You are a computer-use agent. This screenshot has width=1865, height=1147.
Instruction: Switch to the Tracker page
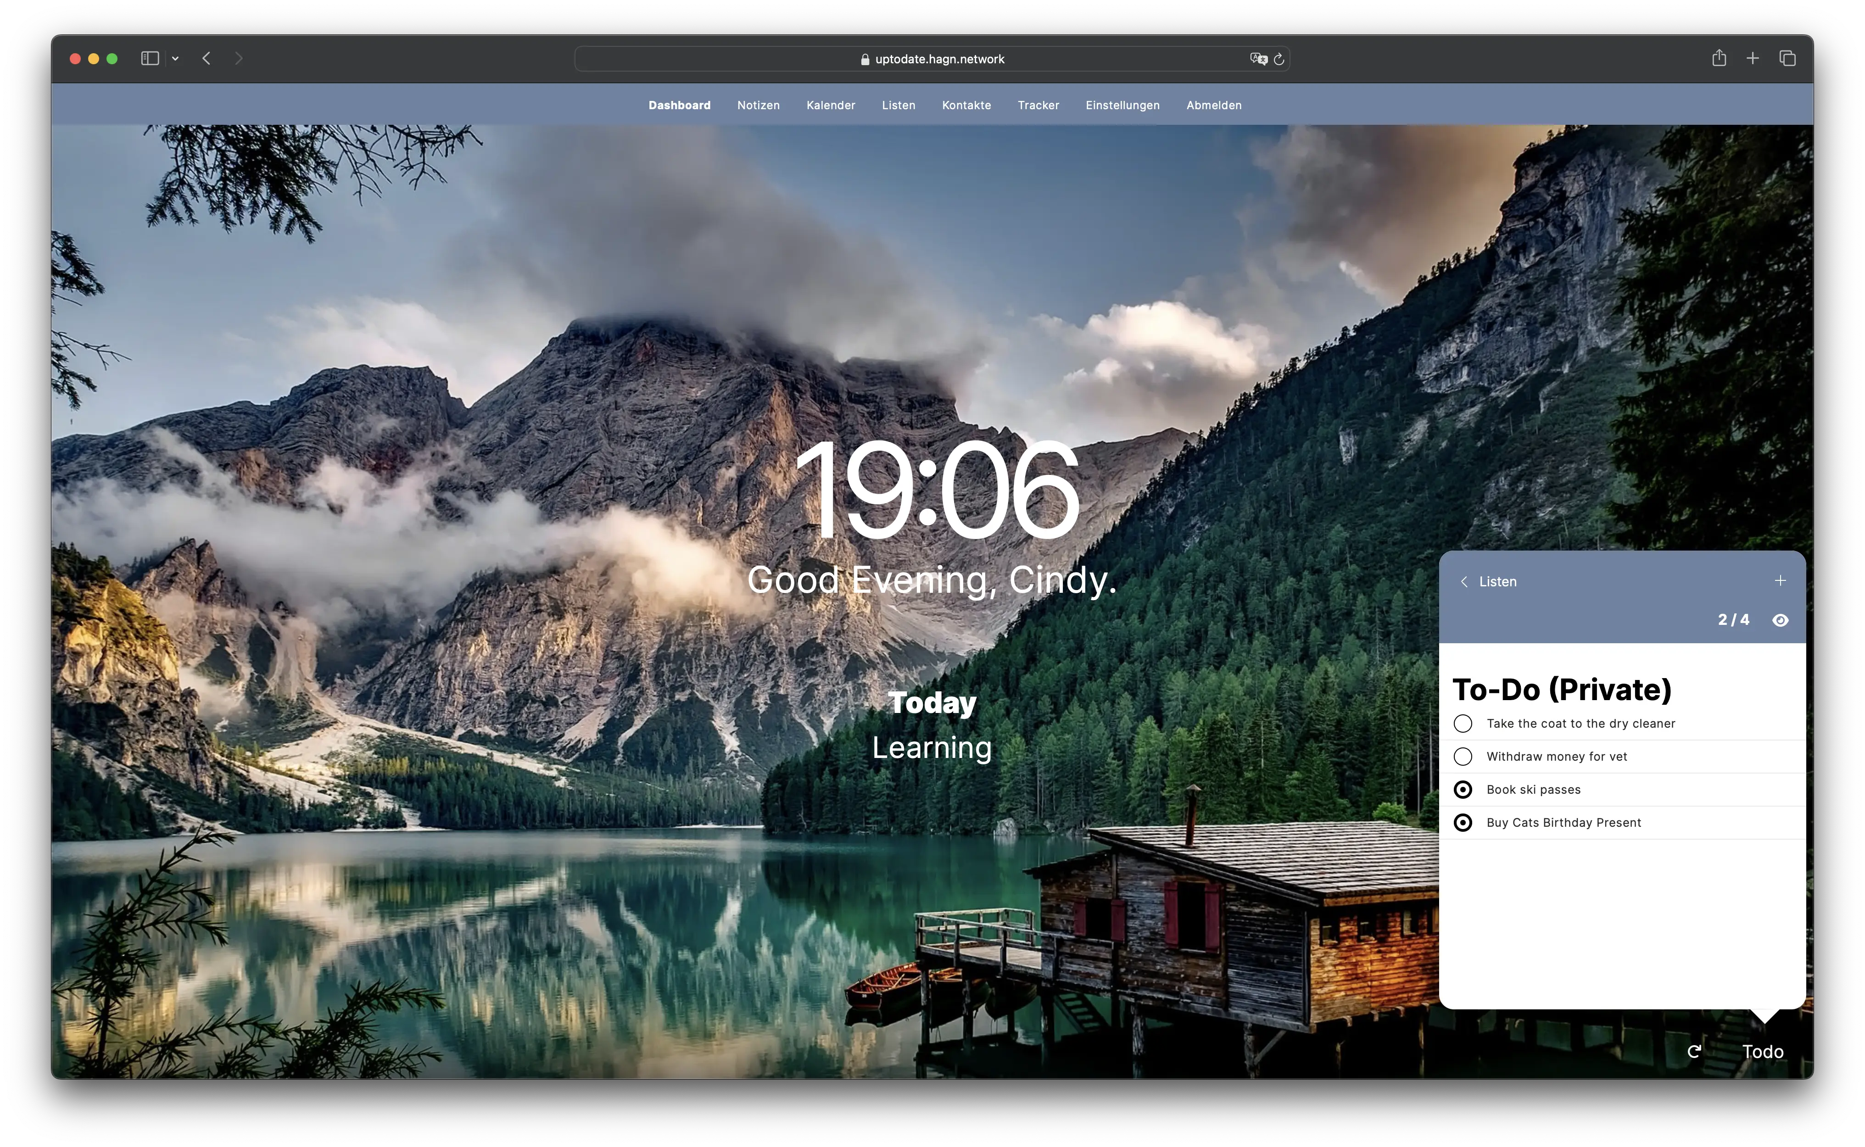1038,106
